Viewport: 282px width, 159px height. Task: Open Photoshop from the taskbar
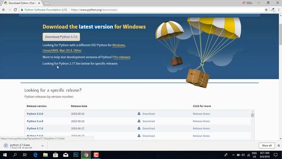click(x=76, y=155)
